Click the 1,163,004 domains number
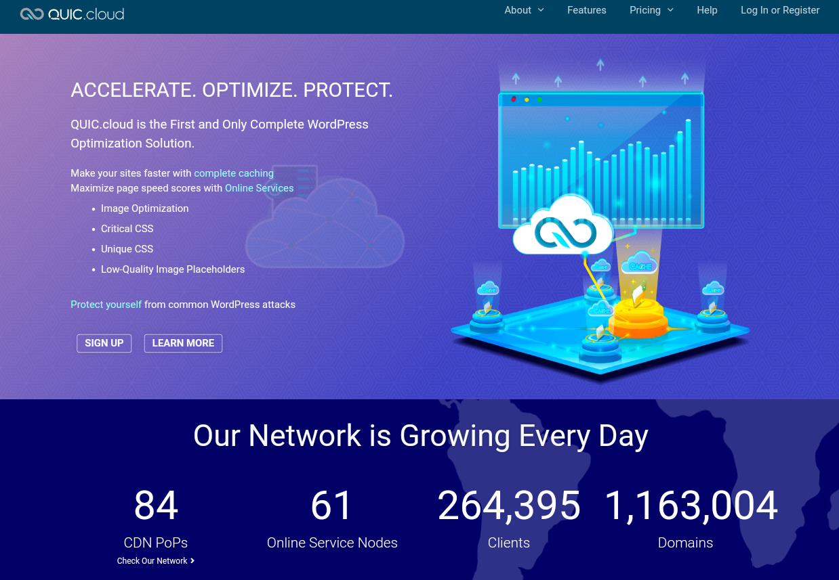The height and width of the screenshot is (580, 839). click(x=691, y=506)
